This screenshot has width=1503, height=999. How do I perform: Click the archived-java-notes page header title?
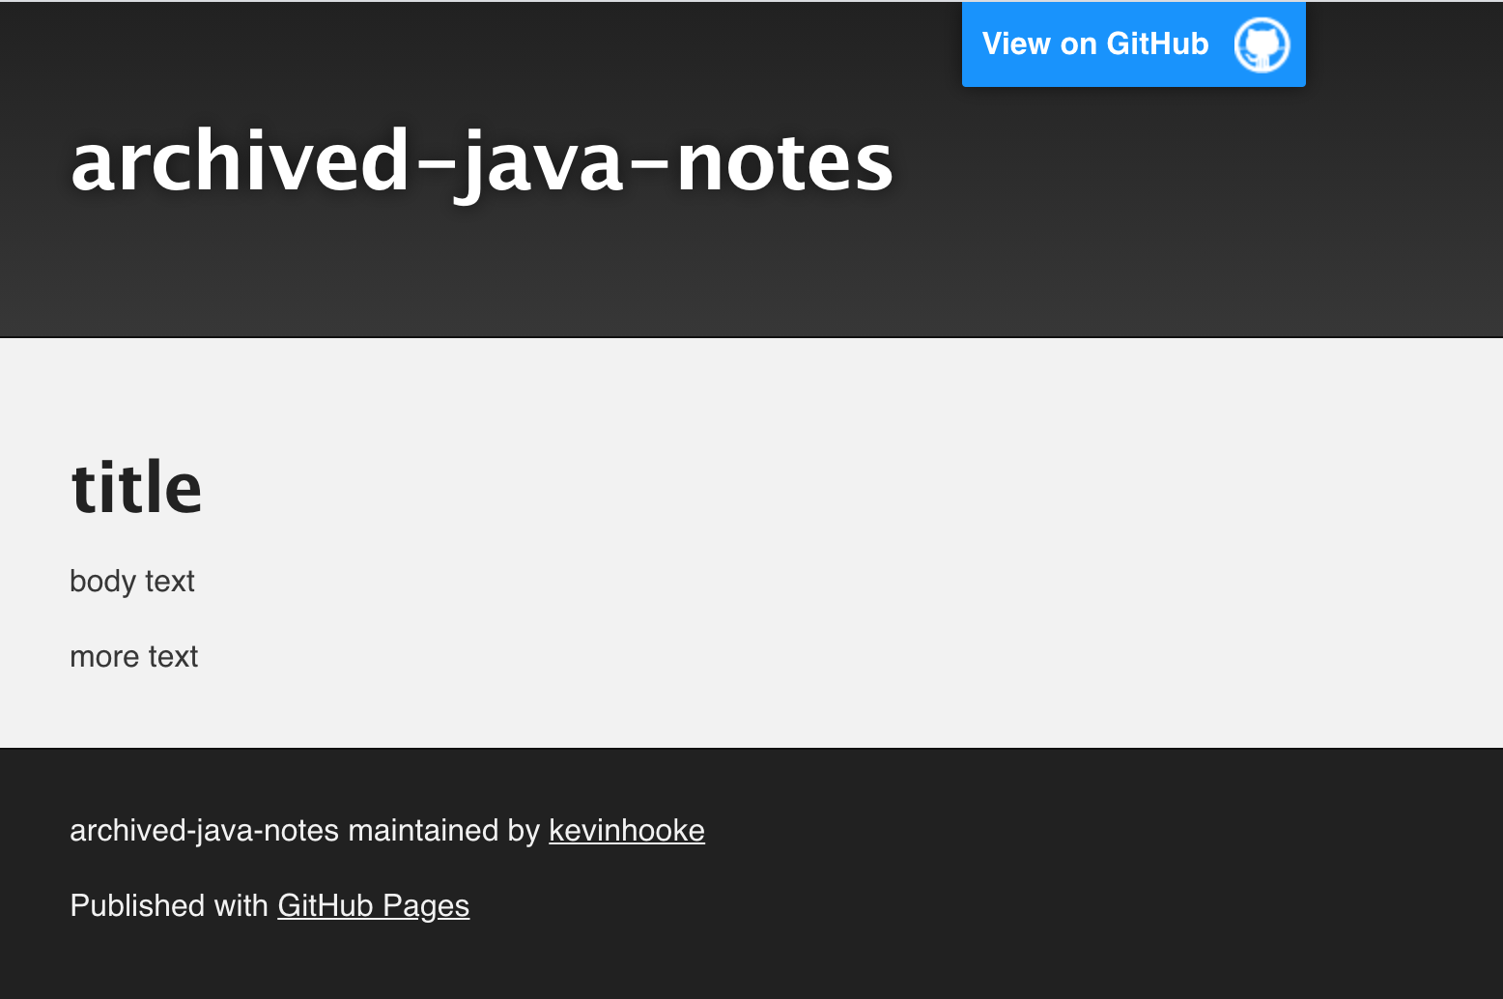pyautogui.click(x=482, y=162)
